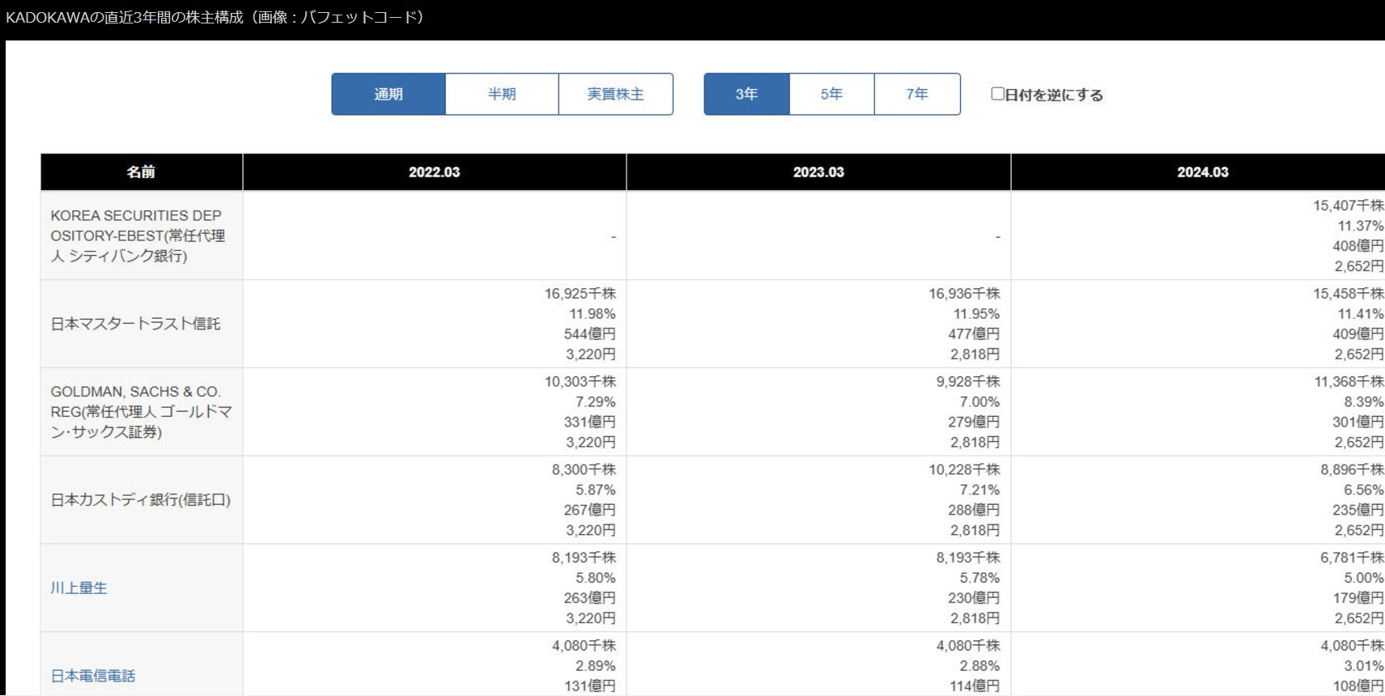
Task: Choose the 3年 period button
Action: coord(746,94)
